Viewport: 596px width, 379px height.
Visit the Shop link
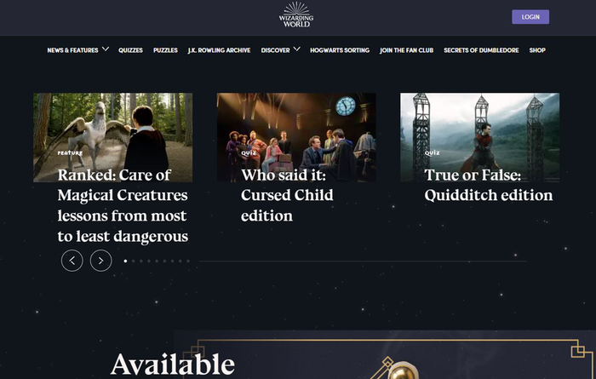537,50
